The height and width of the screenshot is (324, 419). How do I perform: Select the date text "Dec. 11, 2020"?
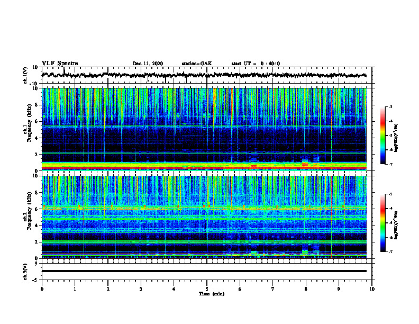pos(148,64)
